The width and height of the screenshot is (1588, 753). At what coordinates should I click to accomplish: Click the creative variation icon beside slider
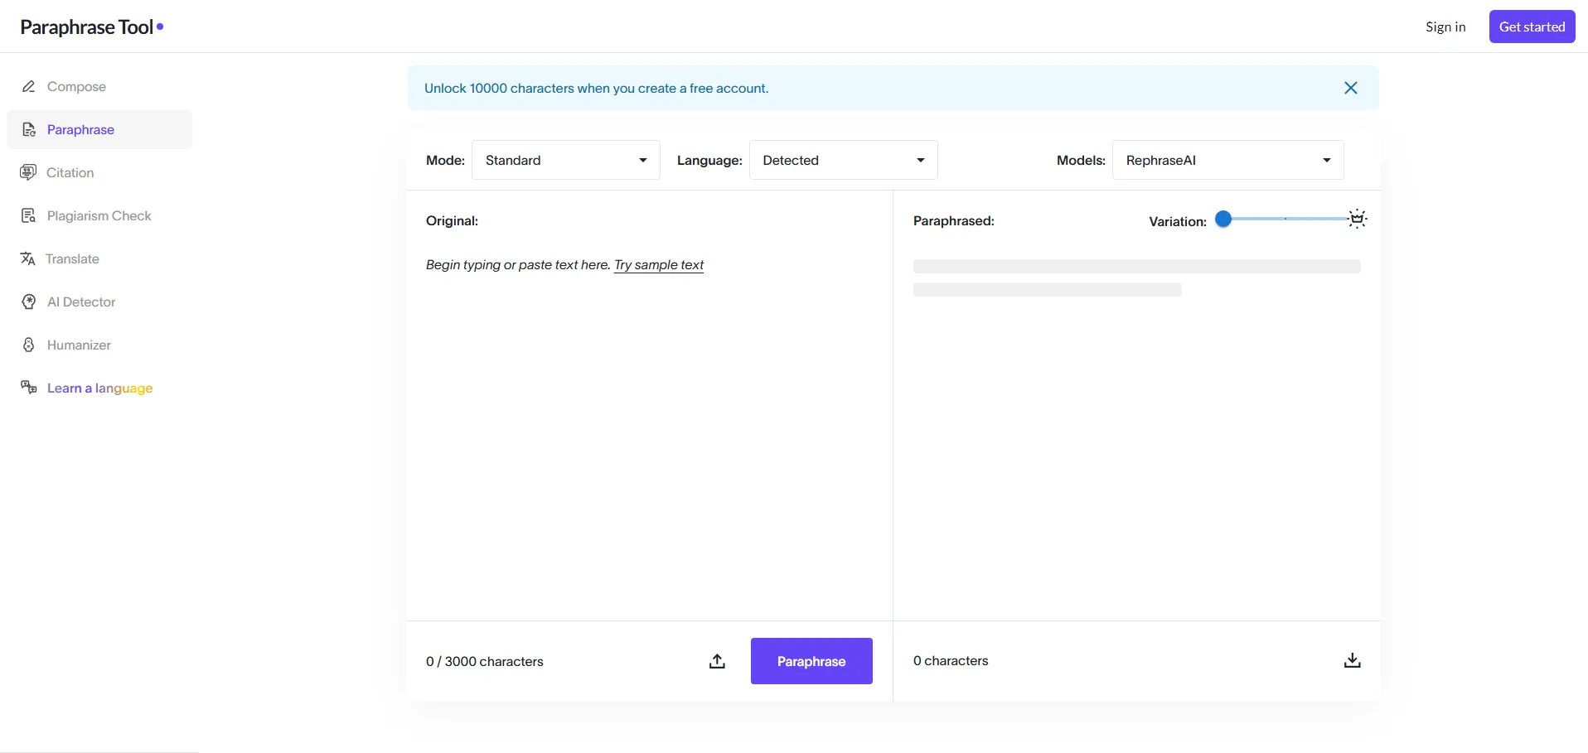click(x=1357, y=219)
